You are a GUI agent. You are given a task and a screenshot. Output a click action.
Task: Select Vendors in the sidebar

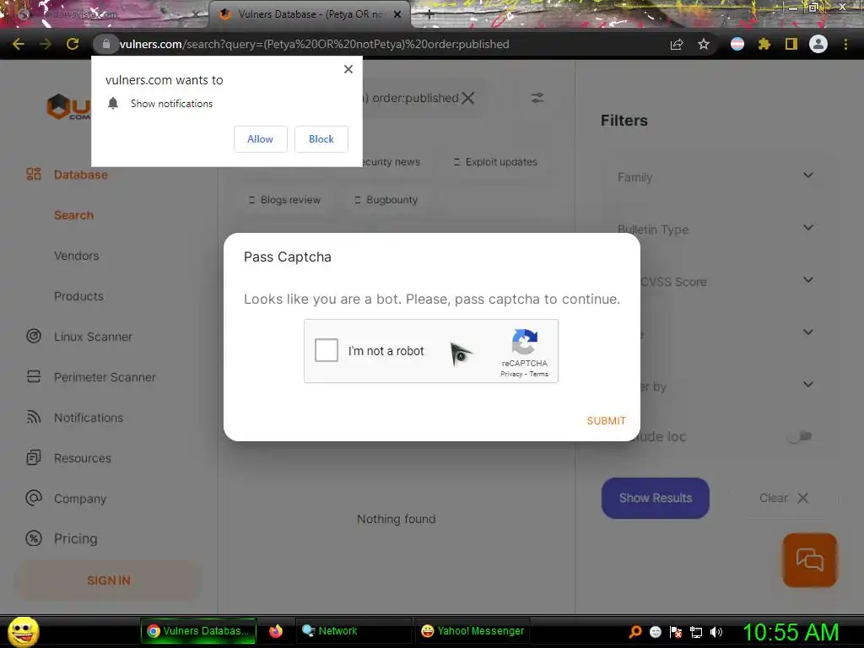tap(77, 256)
